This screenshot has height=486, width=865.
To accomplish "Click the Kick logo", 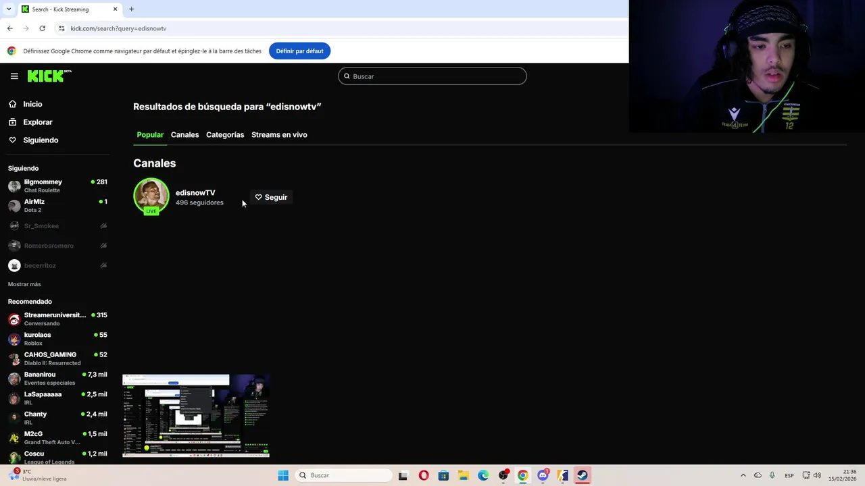I will [49, 76].
